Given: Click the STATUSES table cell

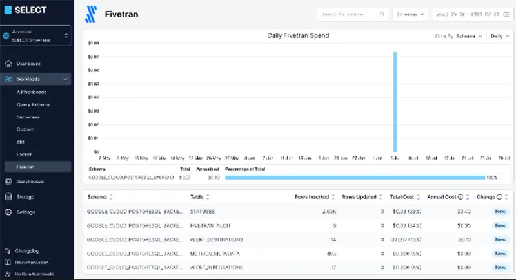Looking at the screenshot, I should (203, 212).
